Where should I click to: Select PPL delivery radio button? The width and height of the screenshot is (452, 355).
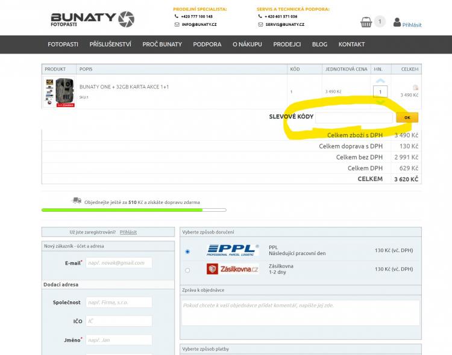click(x=187, y=252)
